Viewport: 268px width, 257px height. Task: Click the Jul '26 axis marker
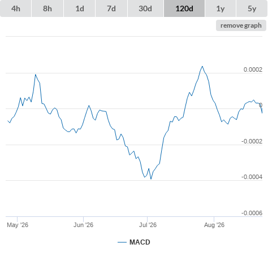pyautogui.click(x=148, y=225)
